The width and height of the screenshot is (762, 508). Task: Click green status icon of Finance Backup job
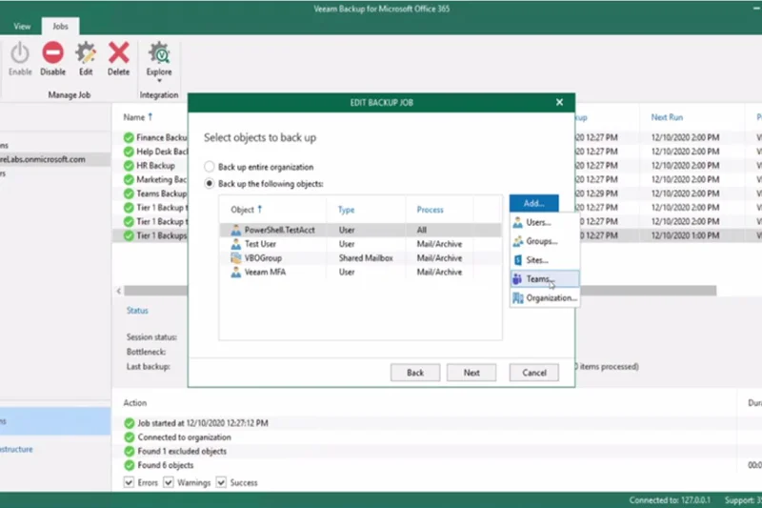pyautogui.click(x=129, y=137)
